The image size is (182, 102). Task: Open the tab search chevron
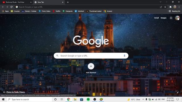coord(160,2)
